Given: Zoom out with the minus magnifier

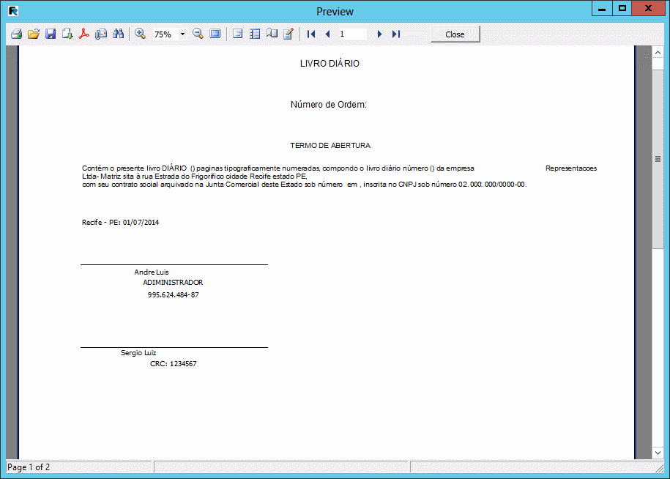Looking at the screenshot, I should [198, 34].
